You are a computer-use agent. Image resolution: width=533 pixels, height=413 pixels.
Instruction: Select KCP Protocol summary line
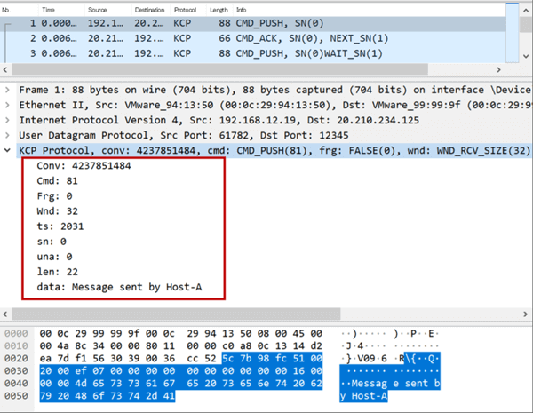click(274, 150)
